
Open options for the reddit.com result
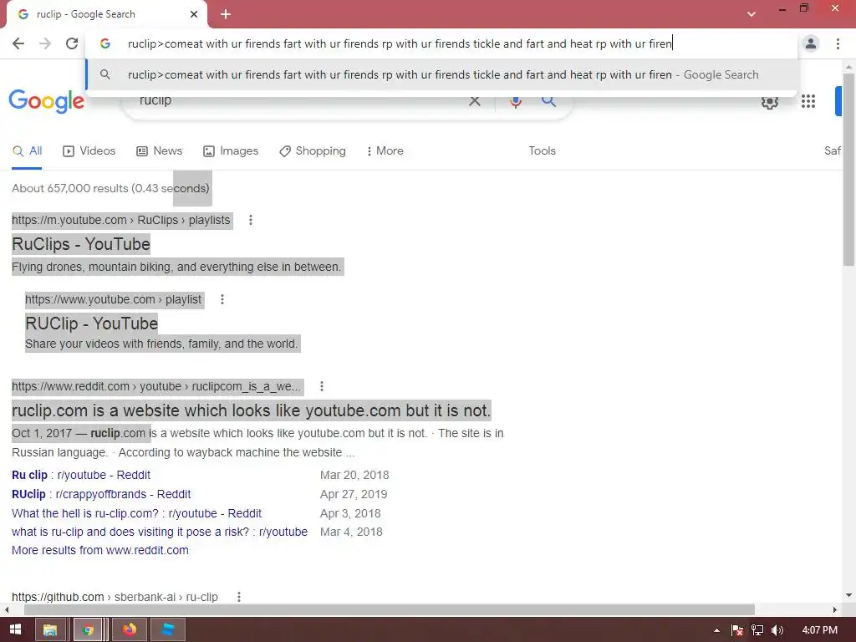[x=322, y=386]
